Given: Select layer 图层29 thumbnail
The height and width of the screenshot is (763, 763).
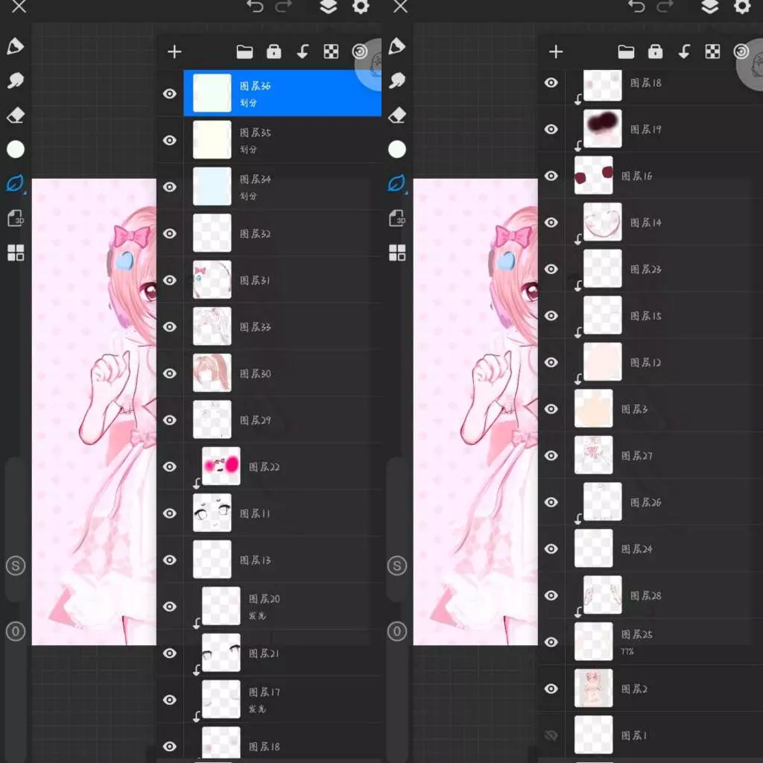Looking at the screenshot, I should [212, 420].
